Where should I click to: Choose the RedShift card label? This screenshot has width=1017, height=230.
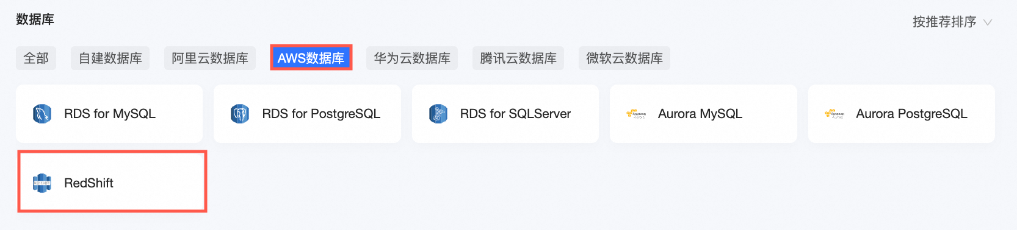coord(89,183)
